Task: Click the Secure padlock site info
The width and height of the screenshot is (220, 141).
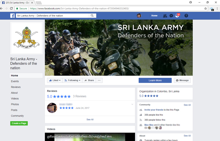Action: pos(22,8)
